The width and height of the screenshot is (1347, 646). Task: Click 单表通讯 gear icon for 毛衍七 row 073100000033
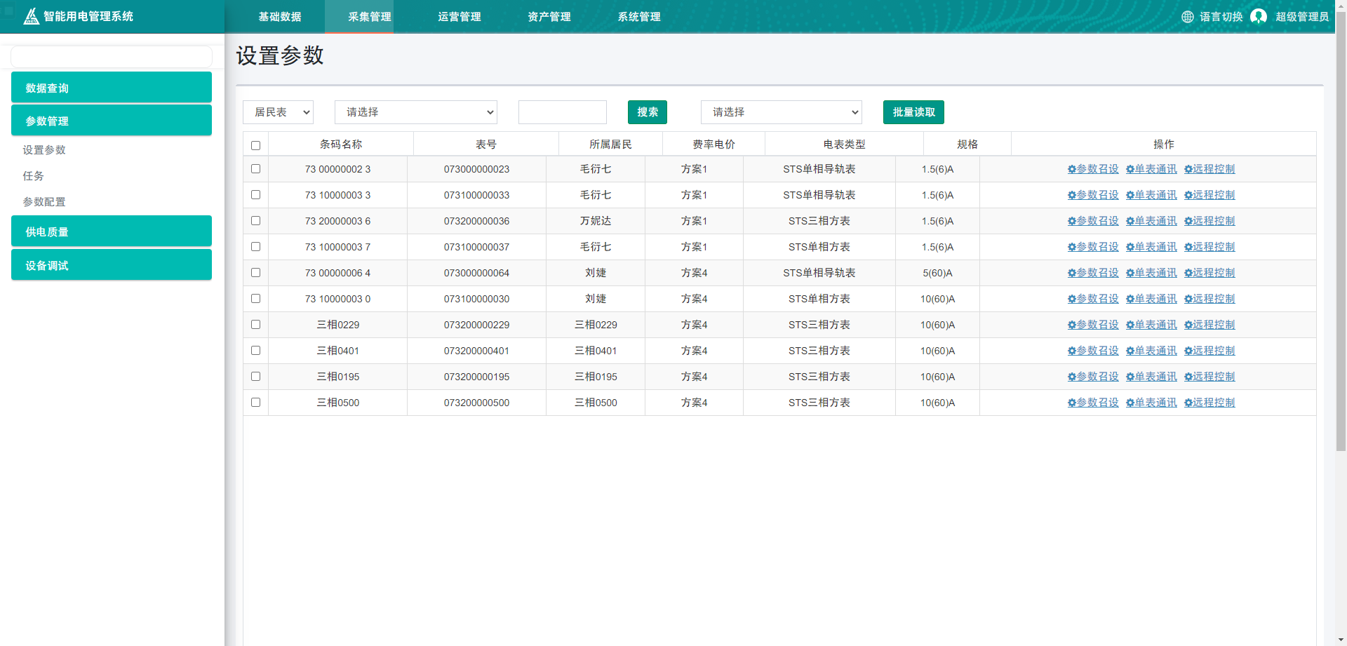pos(1129,195)
